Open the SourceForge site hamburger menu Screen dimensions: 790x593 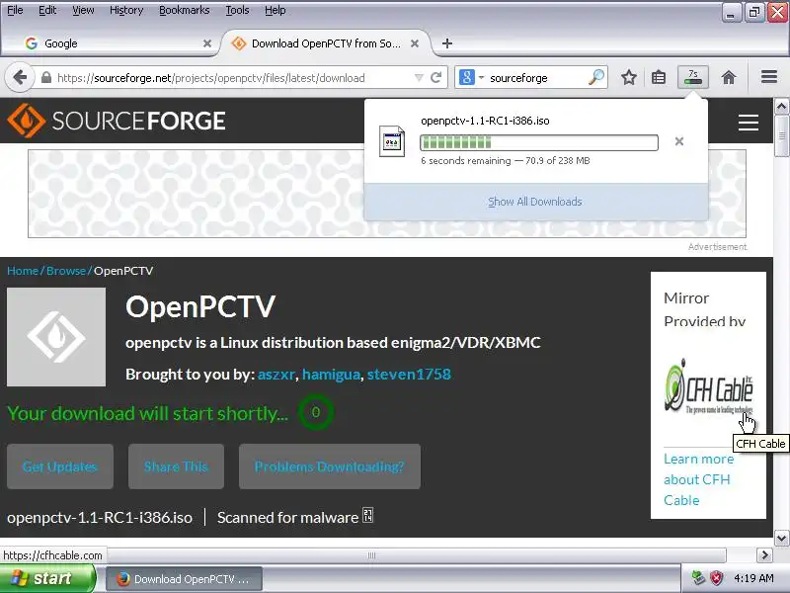pyautogui.click(x=749, y=122)
